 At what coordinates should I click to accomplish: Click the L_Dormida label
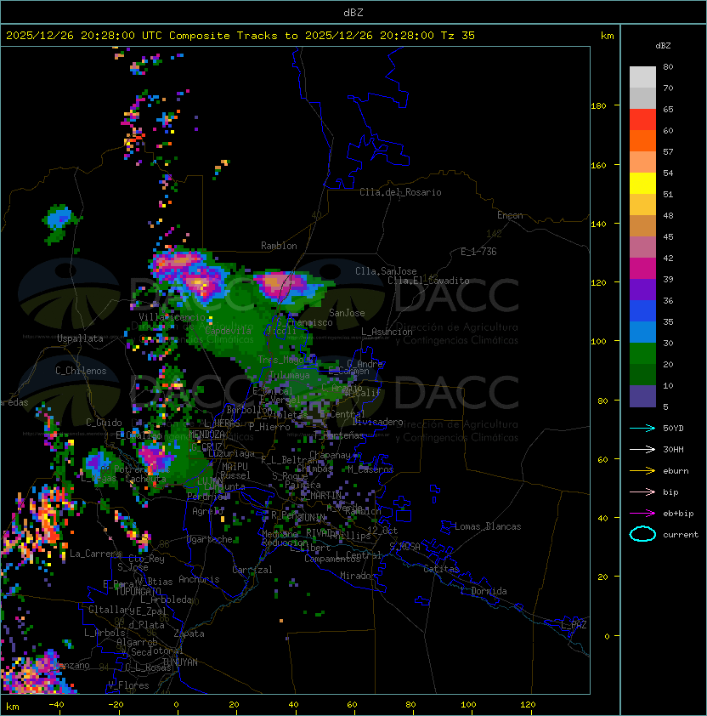(x=484, y=591)
